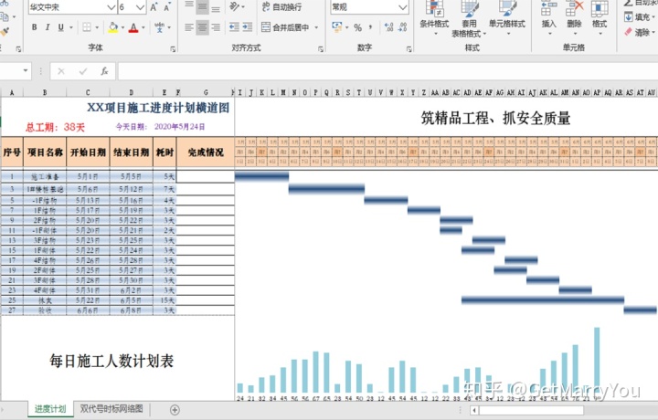Increase decimal places

click(x=388, y=27)
